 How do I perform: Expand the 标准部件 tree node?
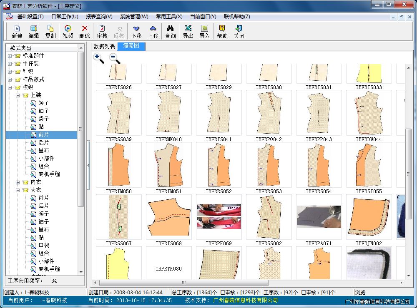click(10, 56)
